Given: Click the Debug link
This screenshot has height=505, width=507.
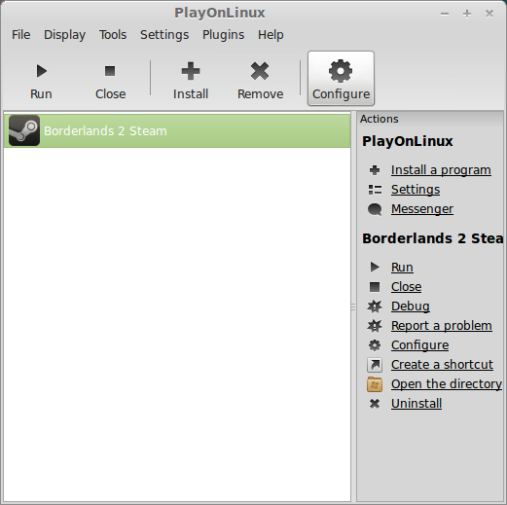Looking at the screenshot, I should coord(411,307).
